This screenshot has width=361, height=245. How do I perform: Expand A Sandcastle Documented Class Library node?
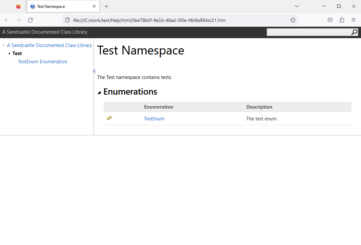[x=4, y=45]
